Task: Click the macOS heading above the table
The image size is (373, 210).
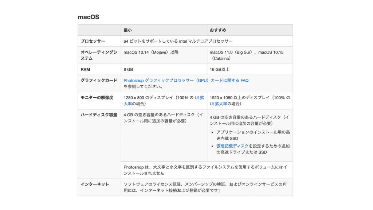Action: pos(89,17)
